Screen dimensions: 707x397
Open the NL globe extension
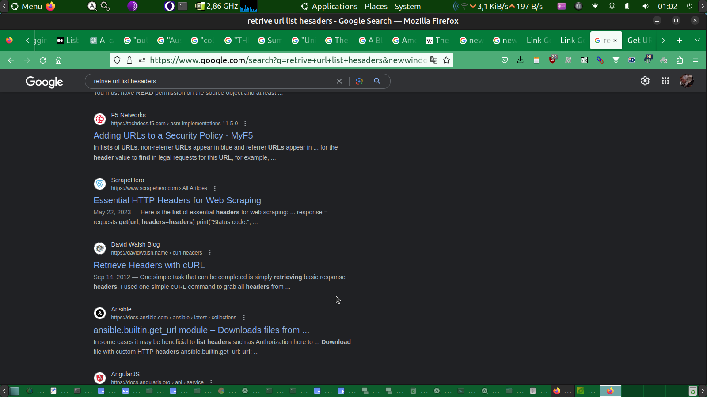click(648, 60)
